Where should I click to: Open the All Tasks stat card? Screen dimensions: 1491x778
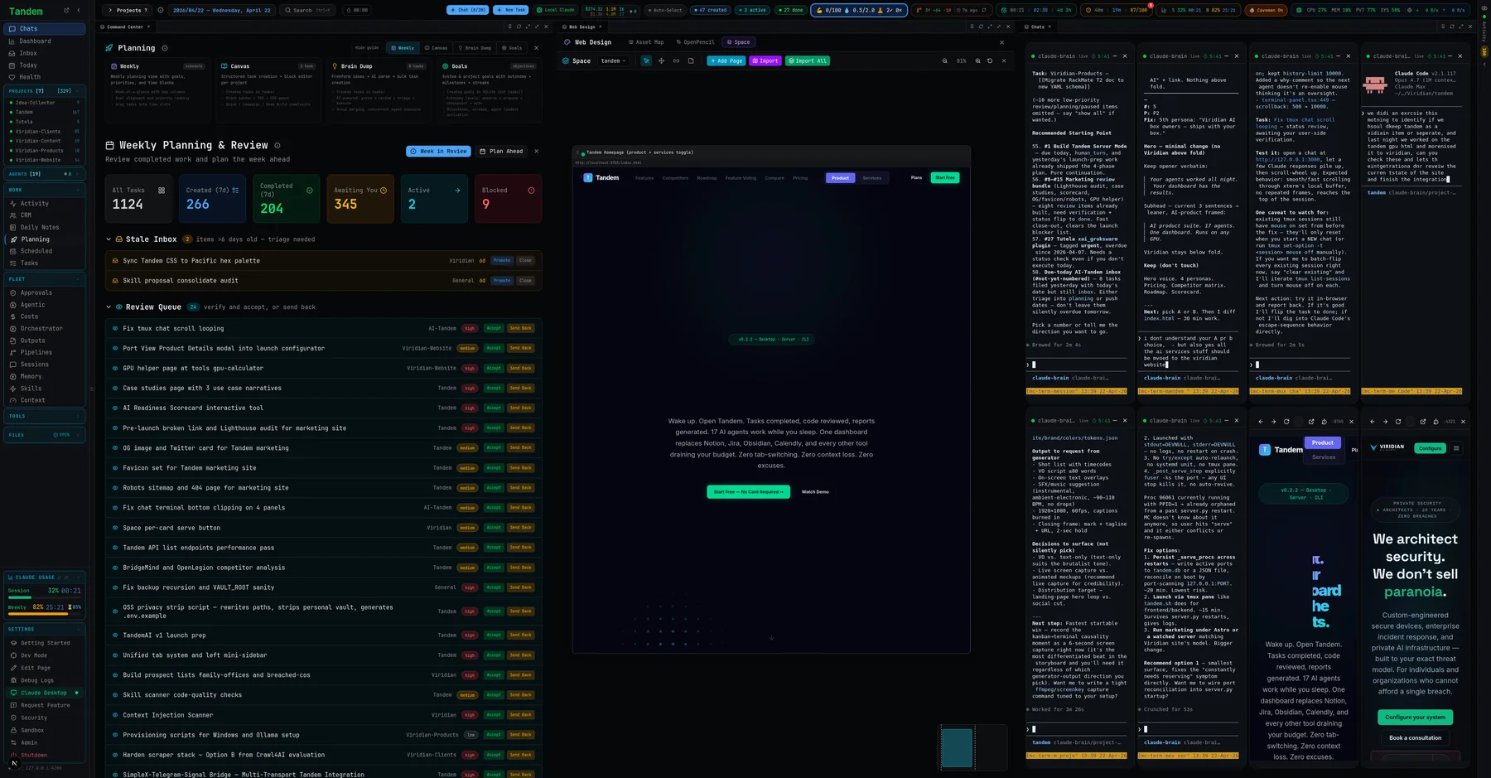139,198
